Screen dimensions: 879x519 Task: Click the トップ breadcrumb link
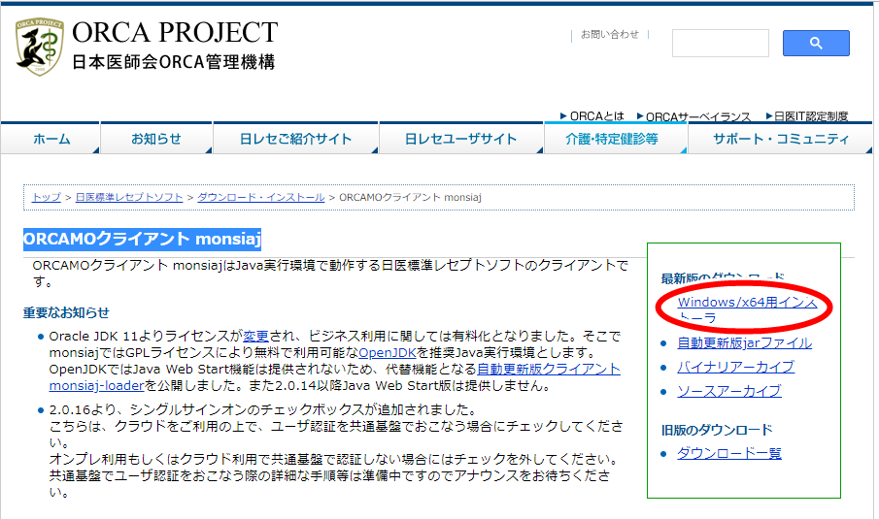click(x=46, y=197)
